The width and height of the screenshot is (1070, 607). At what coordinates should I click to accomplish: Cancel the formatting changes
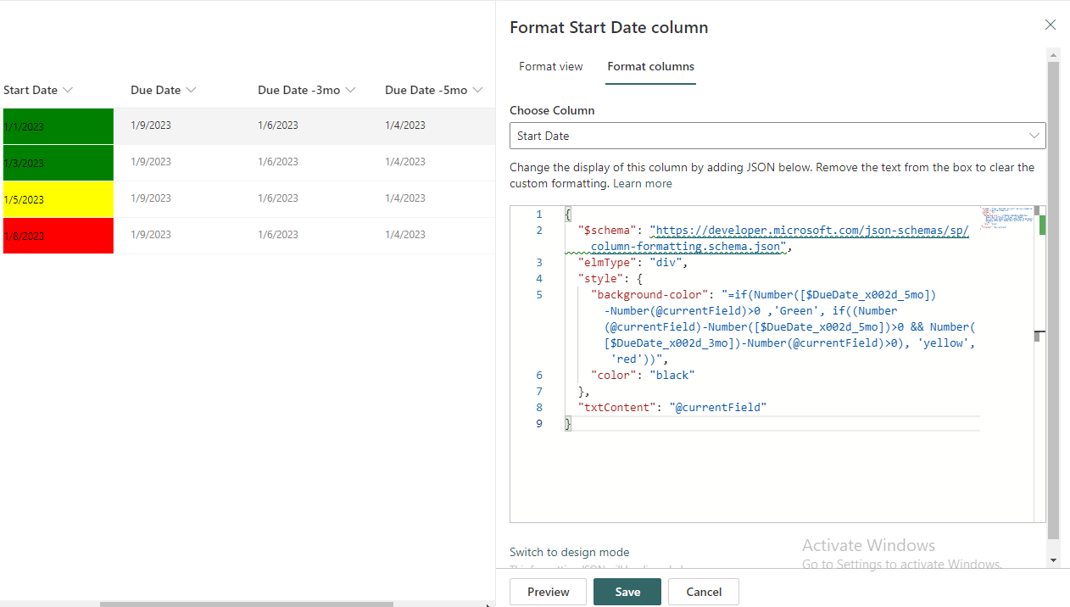click(704, 592)
